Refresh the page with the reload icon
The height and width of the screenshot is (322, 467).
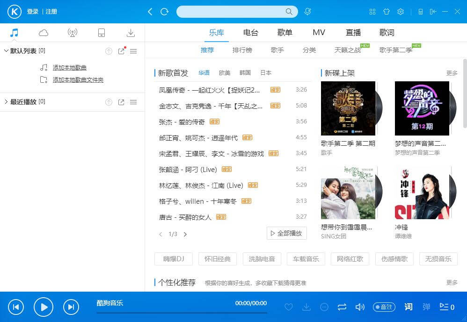pos(164,12)
